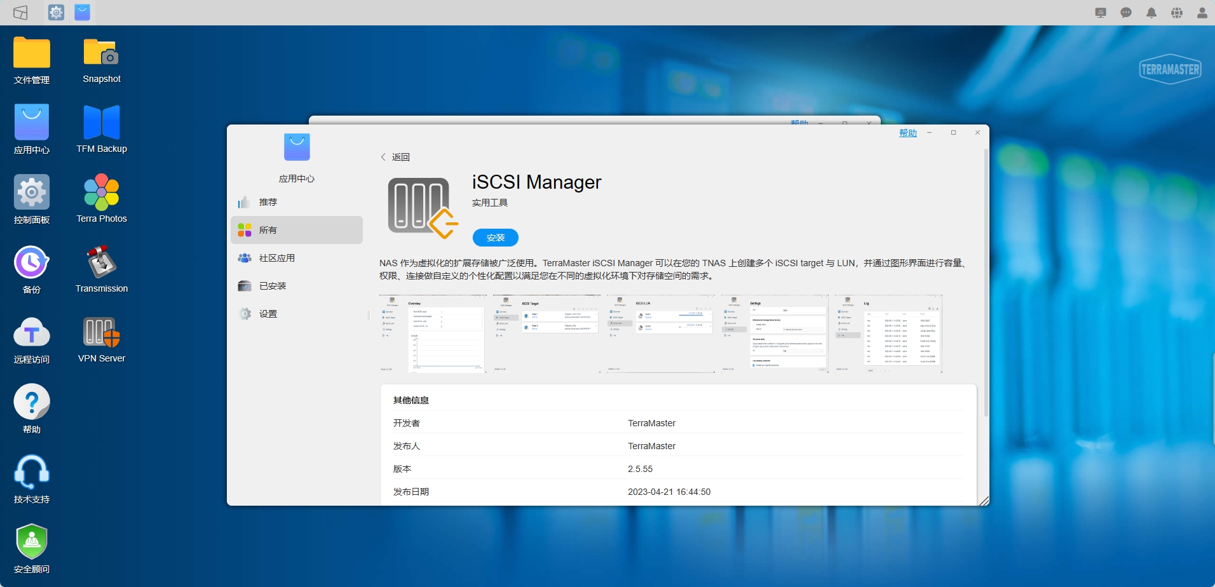1215x587 pixels.
Task: Select 设置 in the sidebar
Action: click(297, 314)
